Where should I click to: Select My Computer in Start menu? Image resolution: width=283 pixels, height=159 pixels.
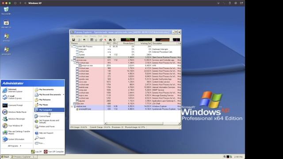[x=49, y=110]
